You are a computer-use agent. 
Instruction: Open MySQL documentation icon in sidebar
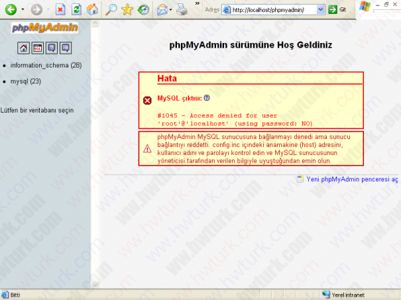(66, 48)
